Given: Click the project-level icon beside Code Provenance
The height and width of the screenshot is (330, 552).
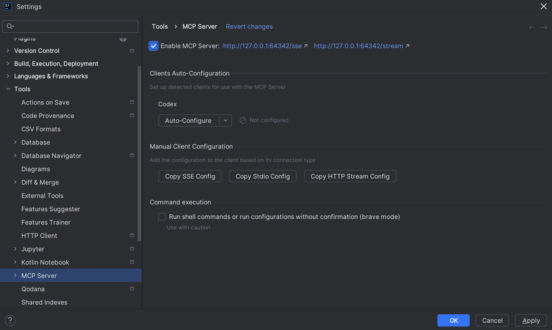Looking at the screenshot, I should 132,116.
